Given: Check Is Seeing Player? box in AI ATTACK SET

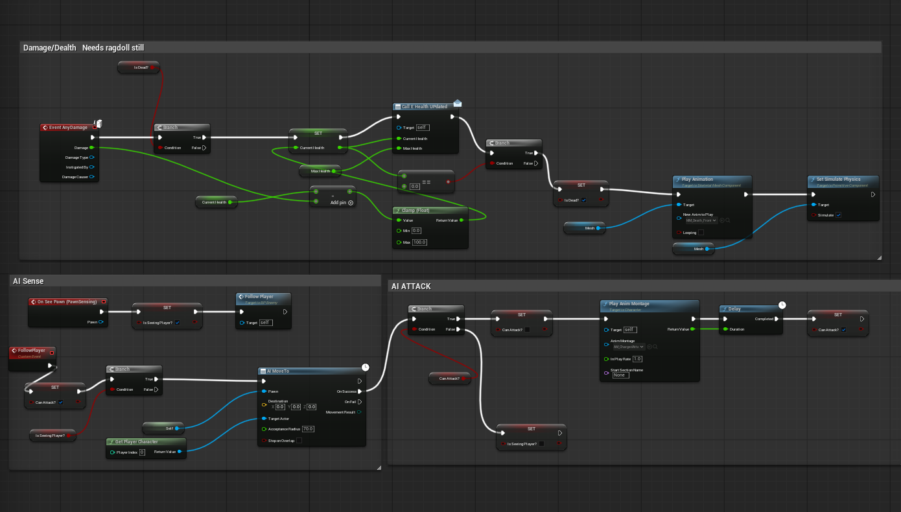Looking at the screenshot, I should 541,444.
